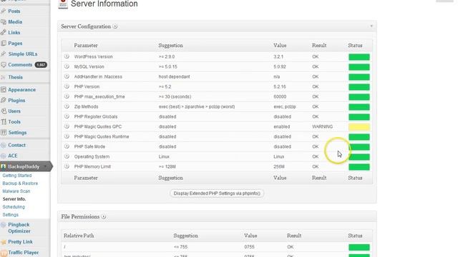Click Display Extended PHP Settings via phpinfo()

tap(217, 193)
